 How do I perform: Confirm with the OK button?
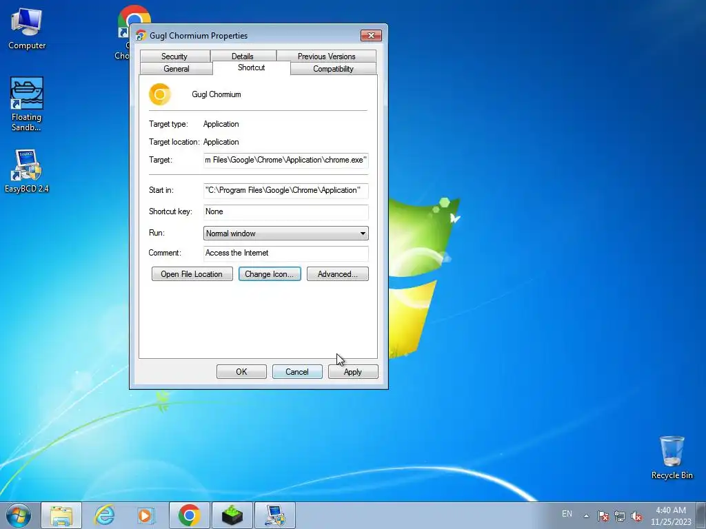point(241,371)
